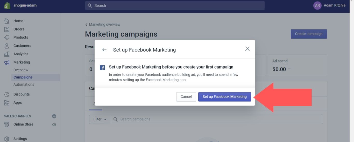The height and width of the screenshot is (142, 354).
Task: Select Campaigns in Marketing submenu
Action: click(x=23, y=77)
